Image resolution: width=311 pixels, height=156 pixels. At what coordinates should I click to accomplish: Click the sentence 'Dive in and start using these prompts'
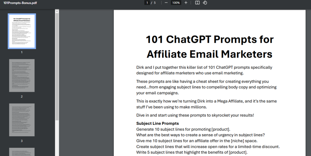point(195,115)
